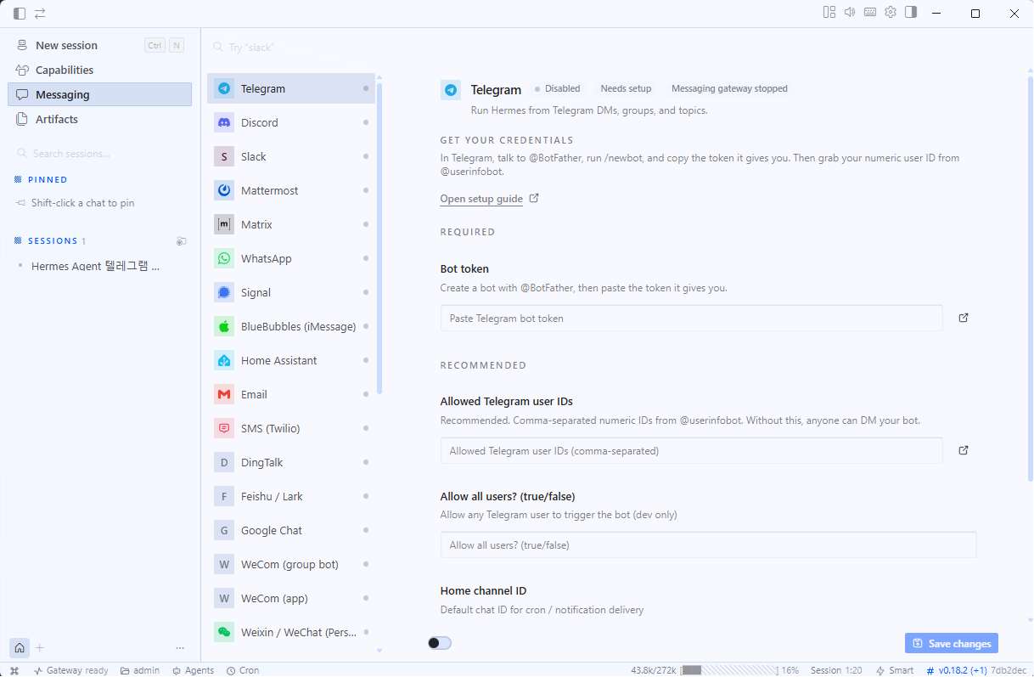Click the Gateway ready status
This screenshot has height=677, width=1034.
(71, 670)
